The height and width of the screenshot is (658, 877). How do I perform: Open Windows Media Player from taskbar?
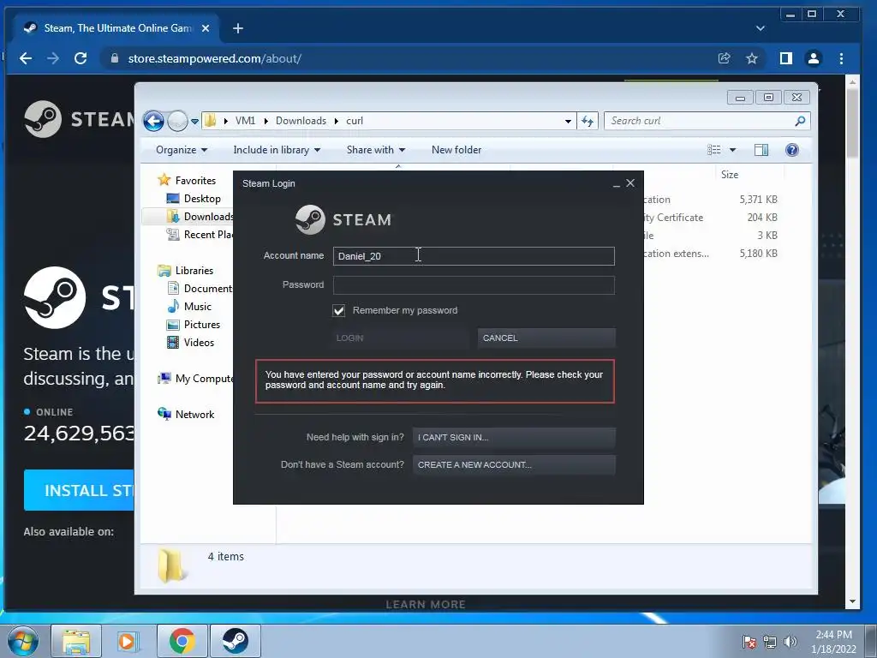tap(128, 641)
